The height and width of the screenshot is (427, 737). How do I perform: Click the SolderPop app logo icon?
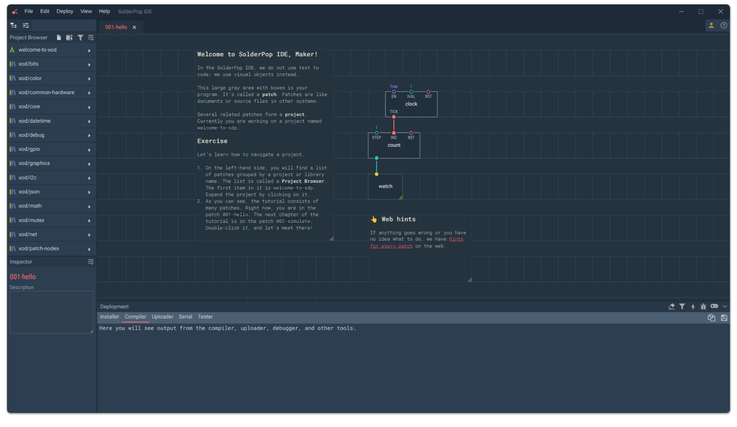(x=15, y=12)
